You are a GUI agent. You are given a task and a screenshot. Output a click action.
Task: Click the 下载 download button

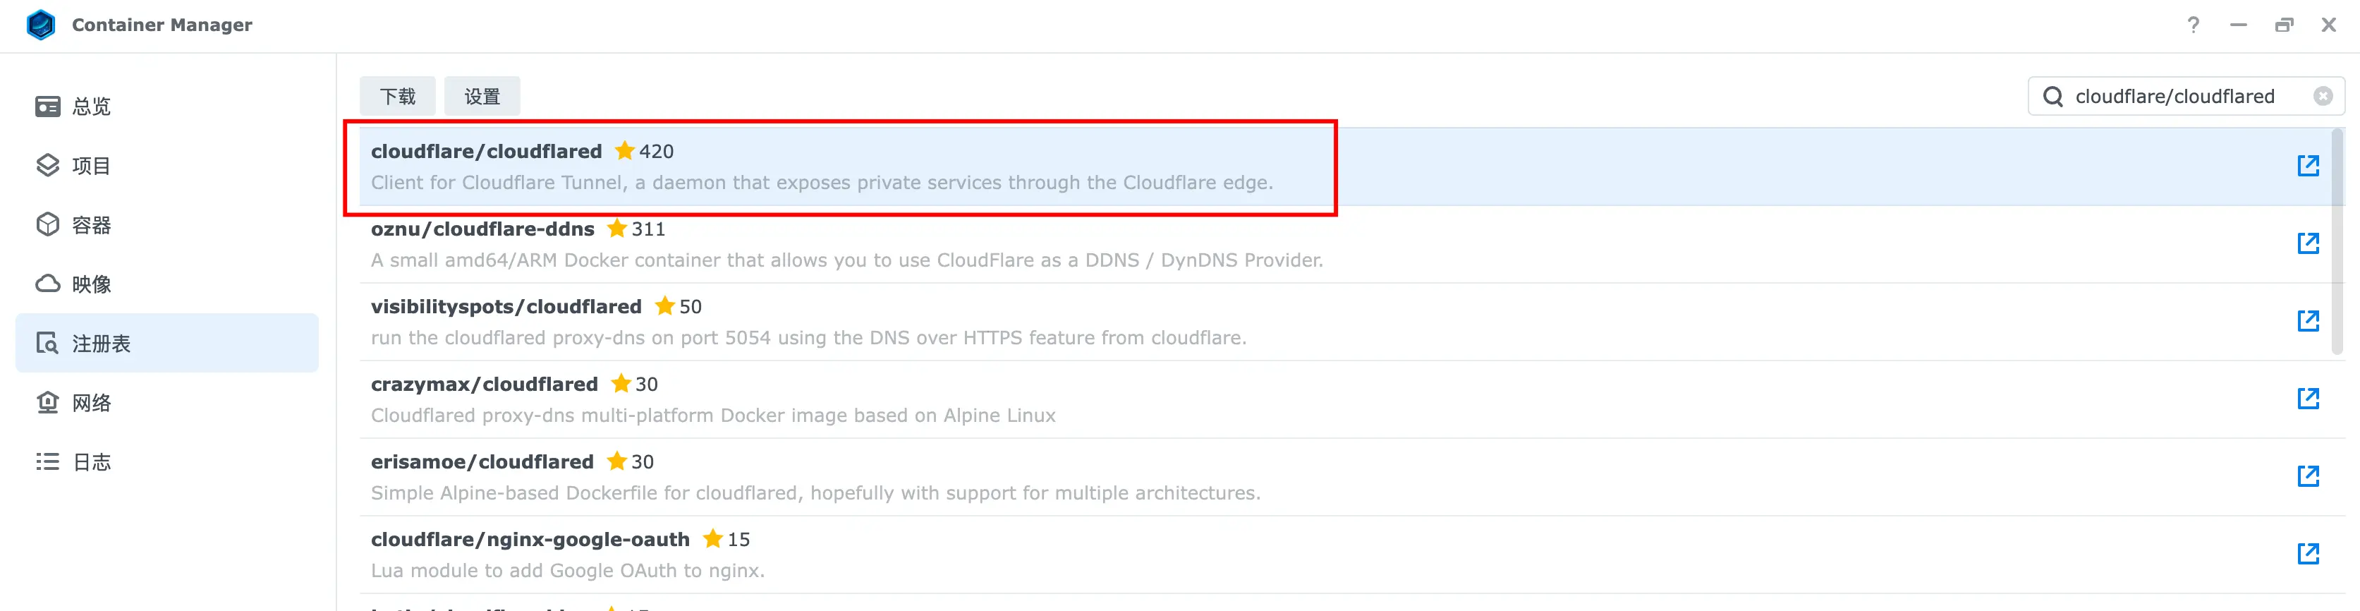click(x=398, y=96)
